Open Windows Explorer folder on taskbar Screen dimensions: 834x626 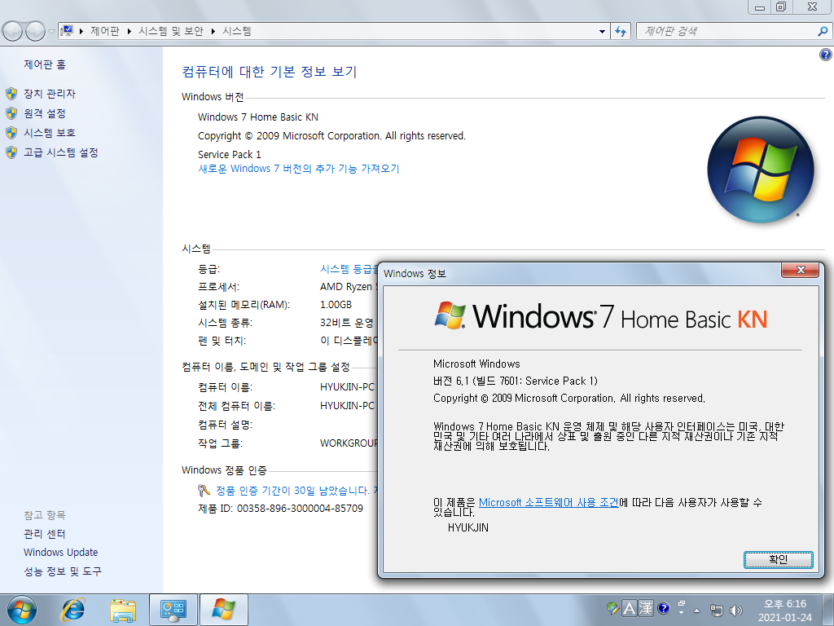pyautogui.click(x=123, y=610)
